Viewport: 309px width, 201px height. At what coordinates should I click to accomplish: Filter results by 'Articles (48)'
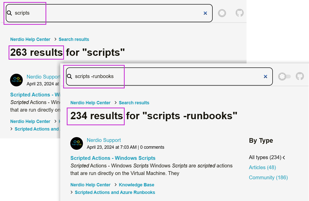pos(262,167)
